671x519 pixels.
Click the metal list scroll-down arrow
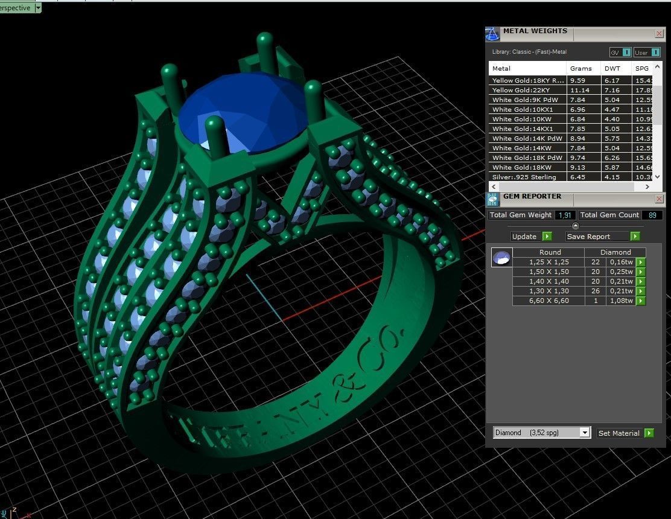tap(657, 176)
